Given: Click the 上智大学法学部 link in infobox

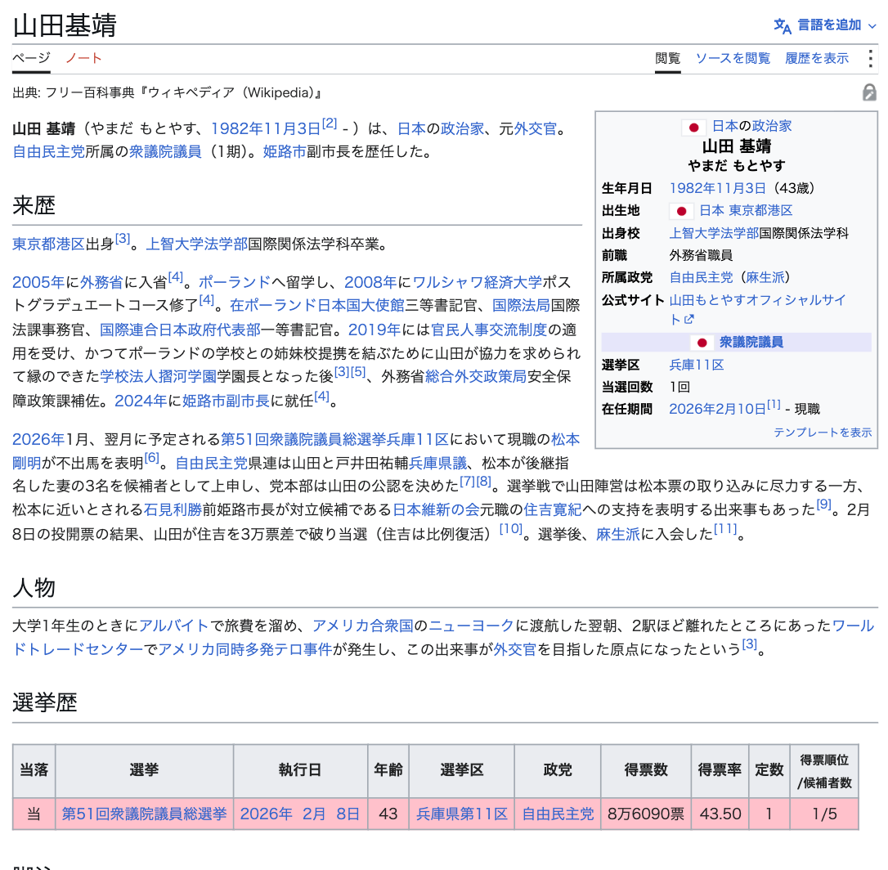Looking at the screenshot, I should coord(714,233).
